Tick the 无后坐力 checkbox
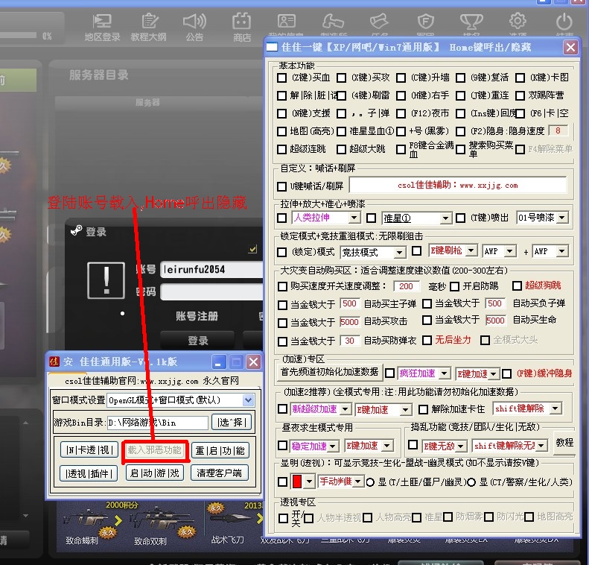This screenshot has width=589, height=565. pos(427,340)
